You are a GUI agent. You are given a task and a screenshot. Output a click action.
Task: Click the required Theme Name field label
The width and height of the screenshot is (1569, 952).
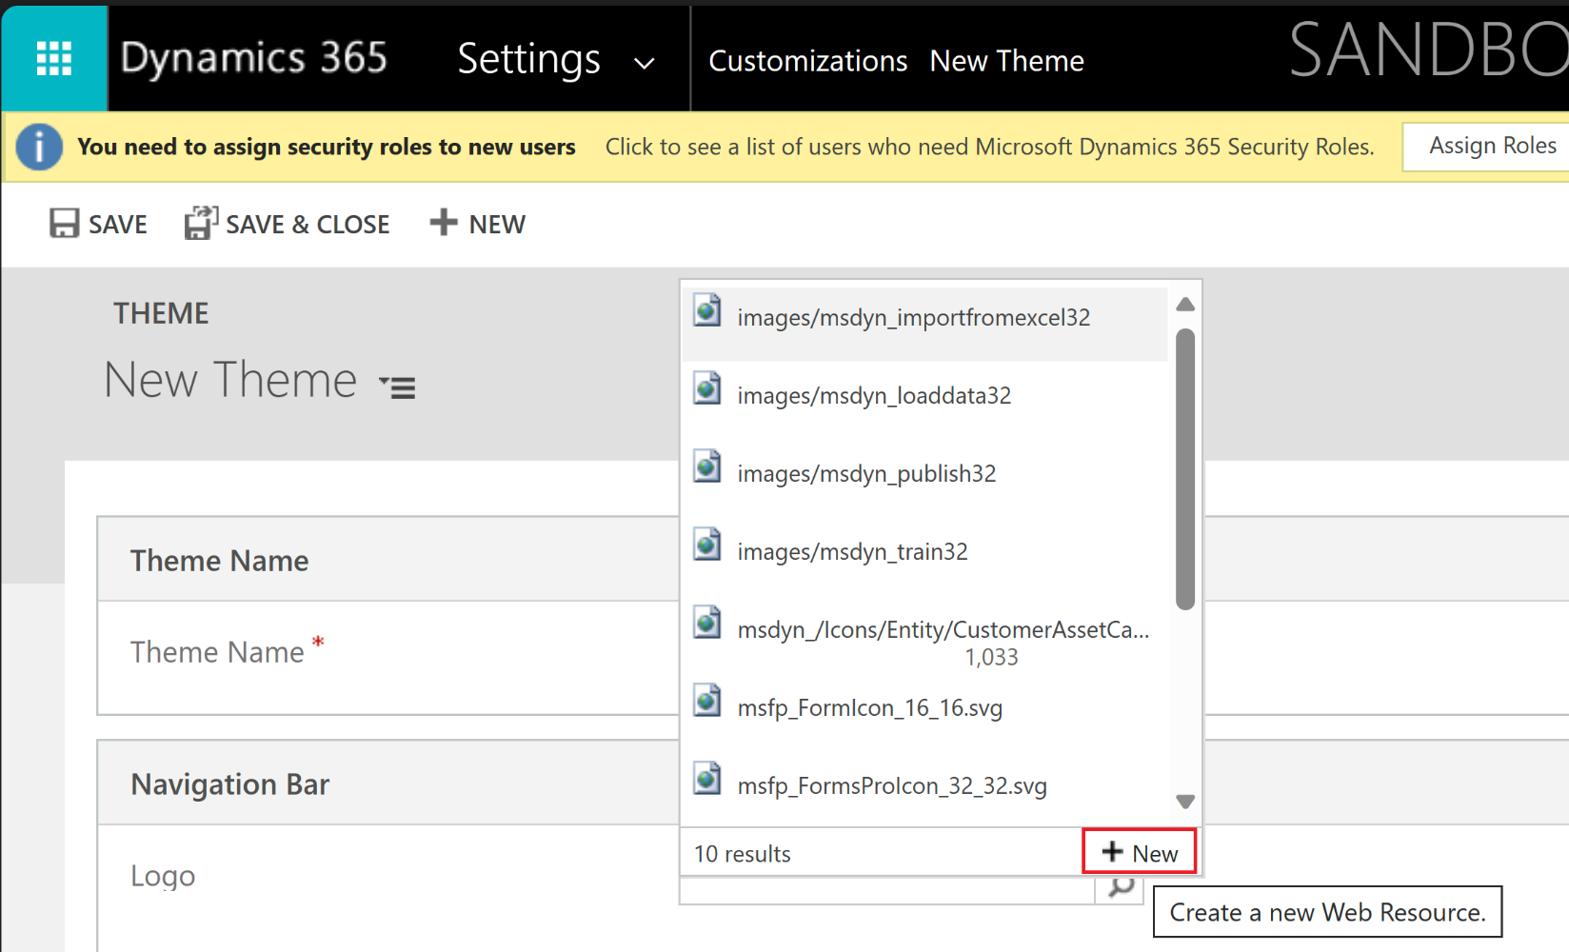pyautogui.click(x=217, y=652)
